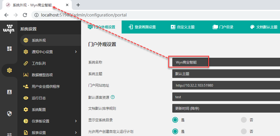Screen dimensions: 280x136
Task: Open 工作队列 in sidebar
Action: [51, 63]
